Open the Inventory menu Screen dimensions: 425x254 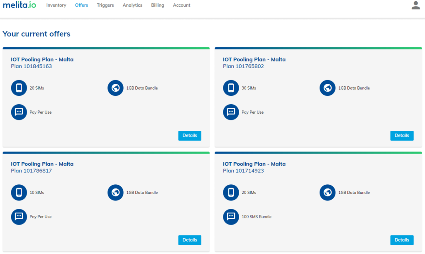(x=56, y=5)
